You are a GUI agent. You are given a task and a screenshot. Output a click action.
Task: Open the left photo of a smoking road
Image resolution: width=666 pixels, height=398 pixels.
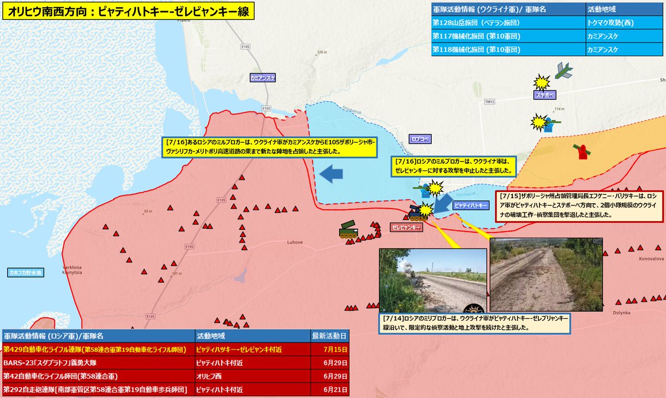(x=432, y=280)
